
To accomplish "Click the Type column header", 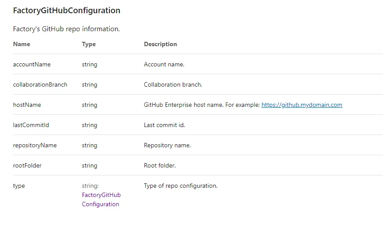I will pos(89,44).
